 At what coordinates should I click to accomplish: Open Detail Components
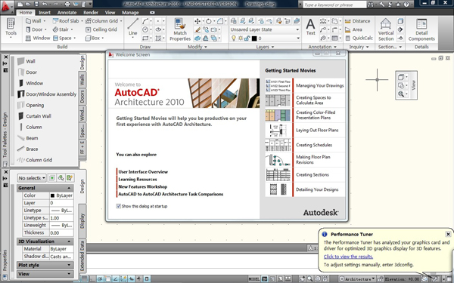click(x=421, y=29)
